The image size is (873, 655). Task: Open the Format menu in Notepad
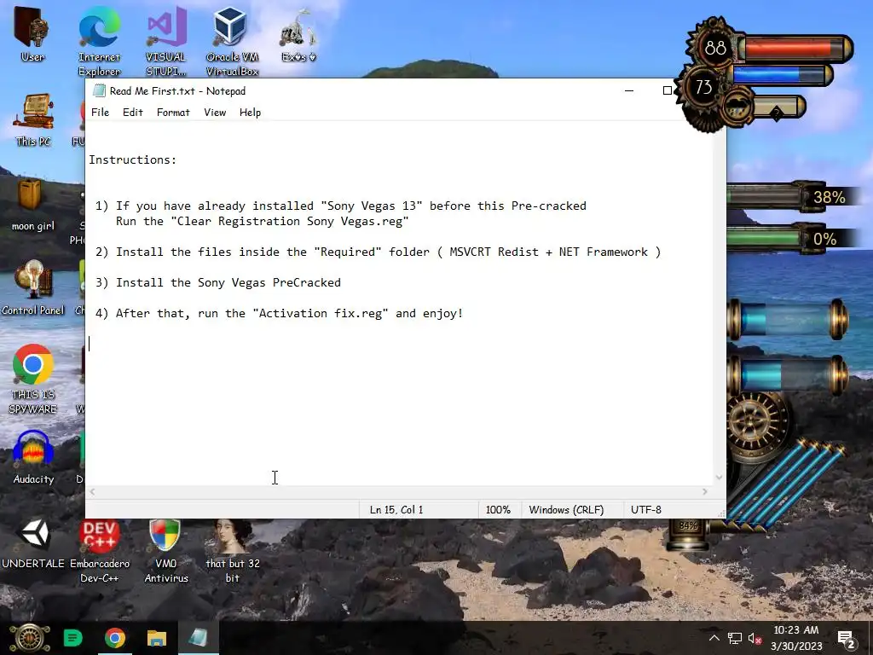173,113
